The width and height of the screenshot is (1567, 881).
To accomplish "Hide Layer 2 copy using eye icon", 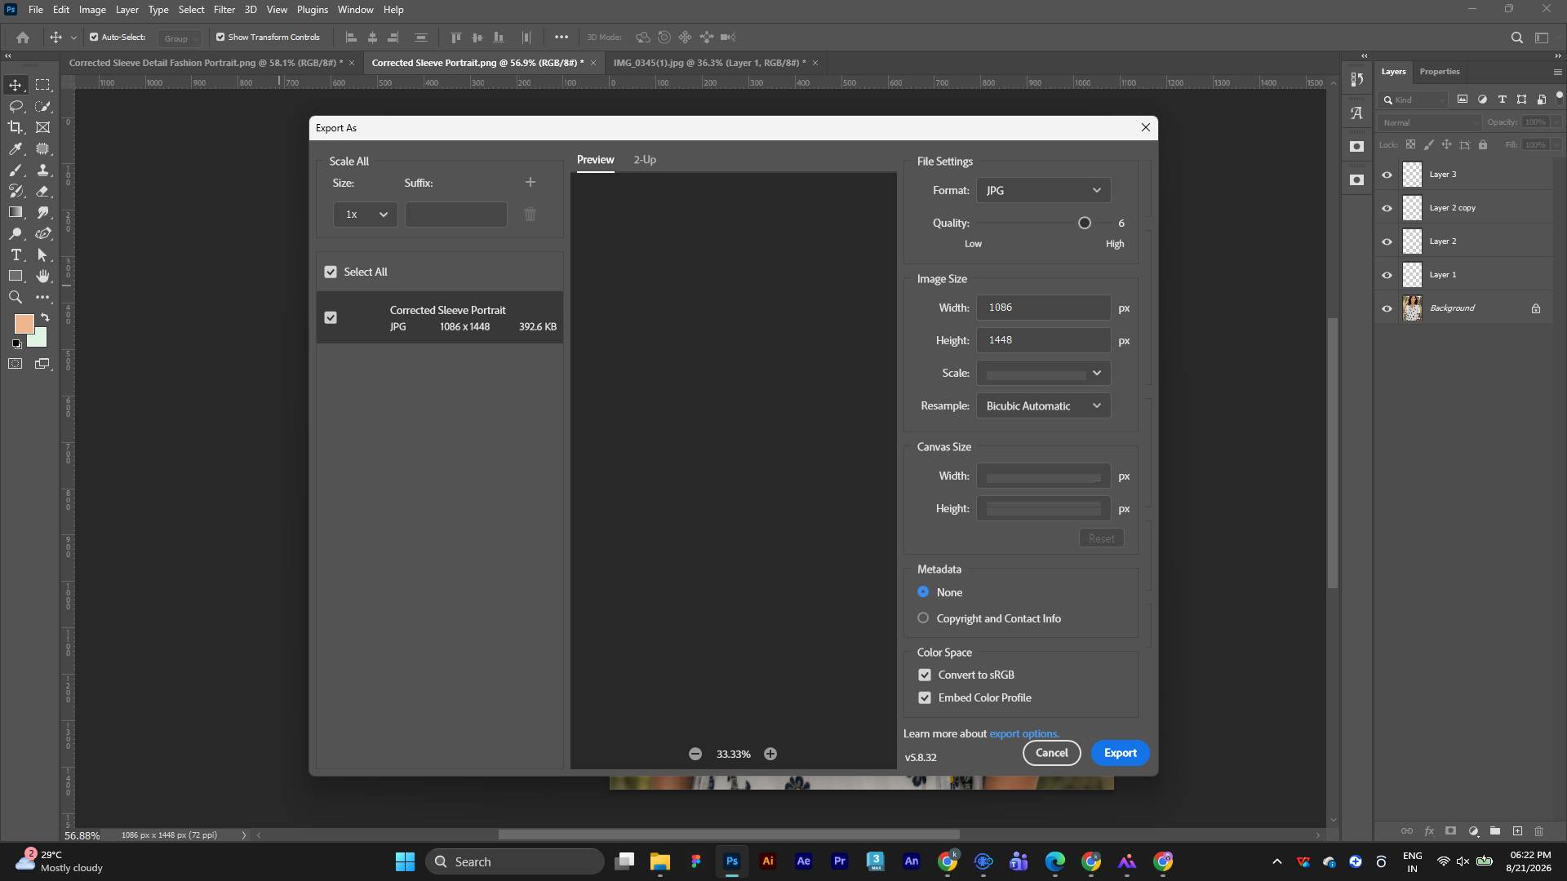I will point(1387,208).
